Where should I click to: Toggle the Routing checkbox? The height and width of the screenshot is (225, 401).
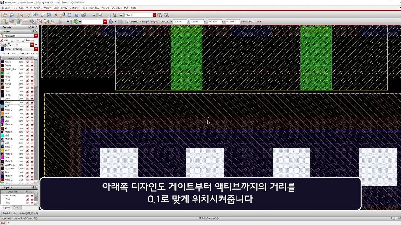(23, 40)
